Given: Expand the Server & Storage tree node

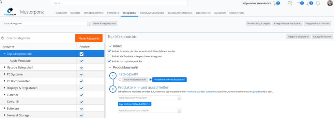Looking at the screenshot, I should point(5,115).
